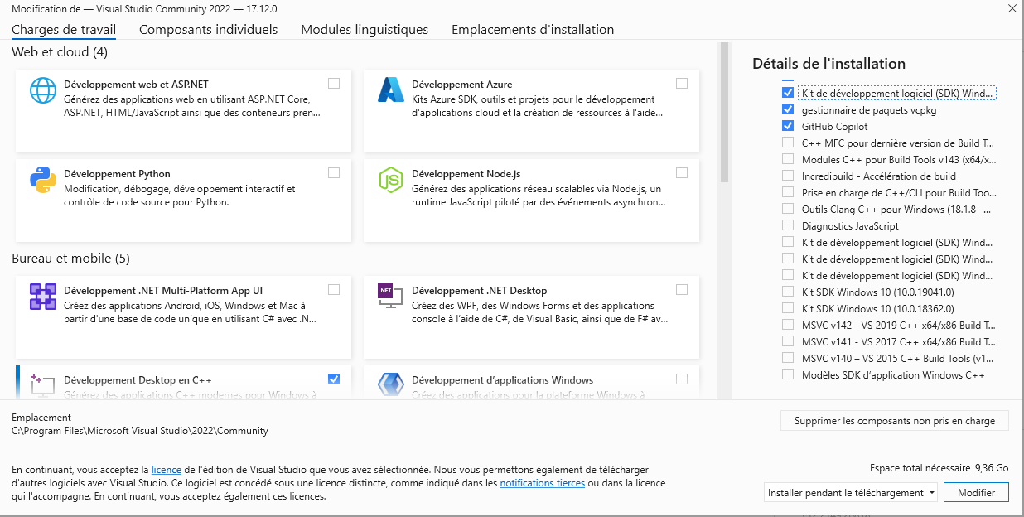Click the ASP.NET web development globe icon

coord(42,89)
